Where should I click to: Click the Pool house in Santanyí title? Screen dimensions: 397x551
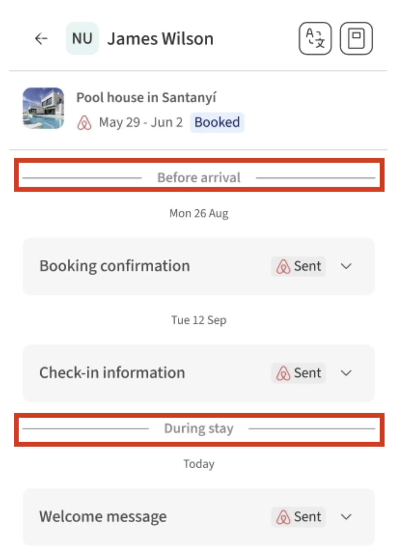coord(146,98)
